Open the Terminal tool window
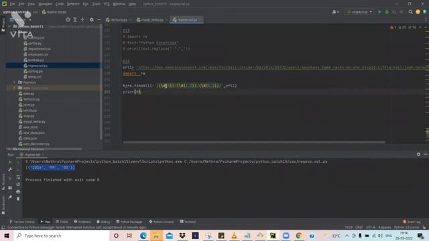429x241 pixels. 188,222
